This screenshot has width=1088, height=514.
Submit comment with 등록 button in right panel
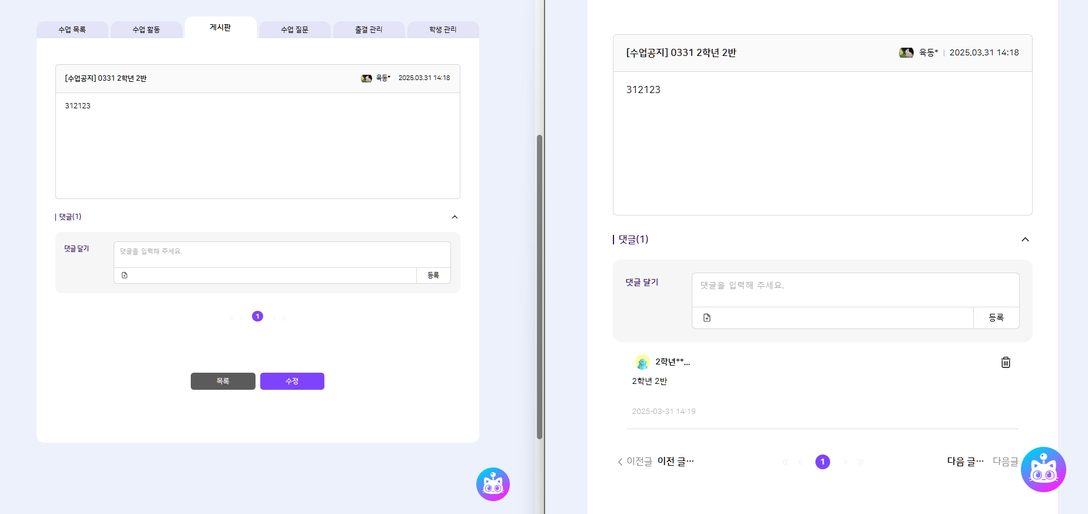pos(996,318)
